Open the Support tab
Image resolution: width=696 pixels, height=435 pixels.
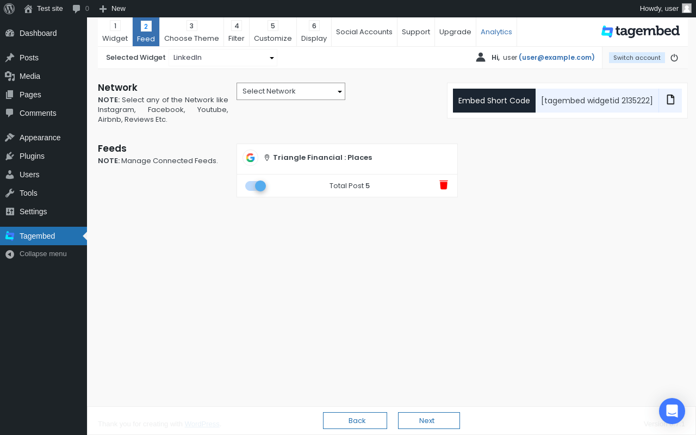pyautogui.click(x=416, y=32)
